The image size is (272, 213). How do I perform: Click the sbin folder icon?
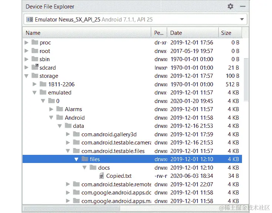[35, 59]
